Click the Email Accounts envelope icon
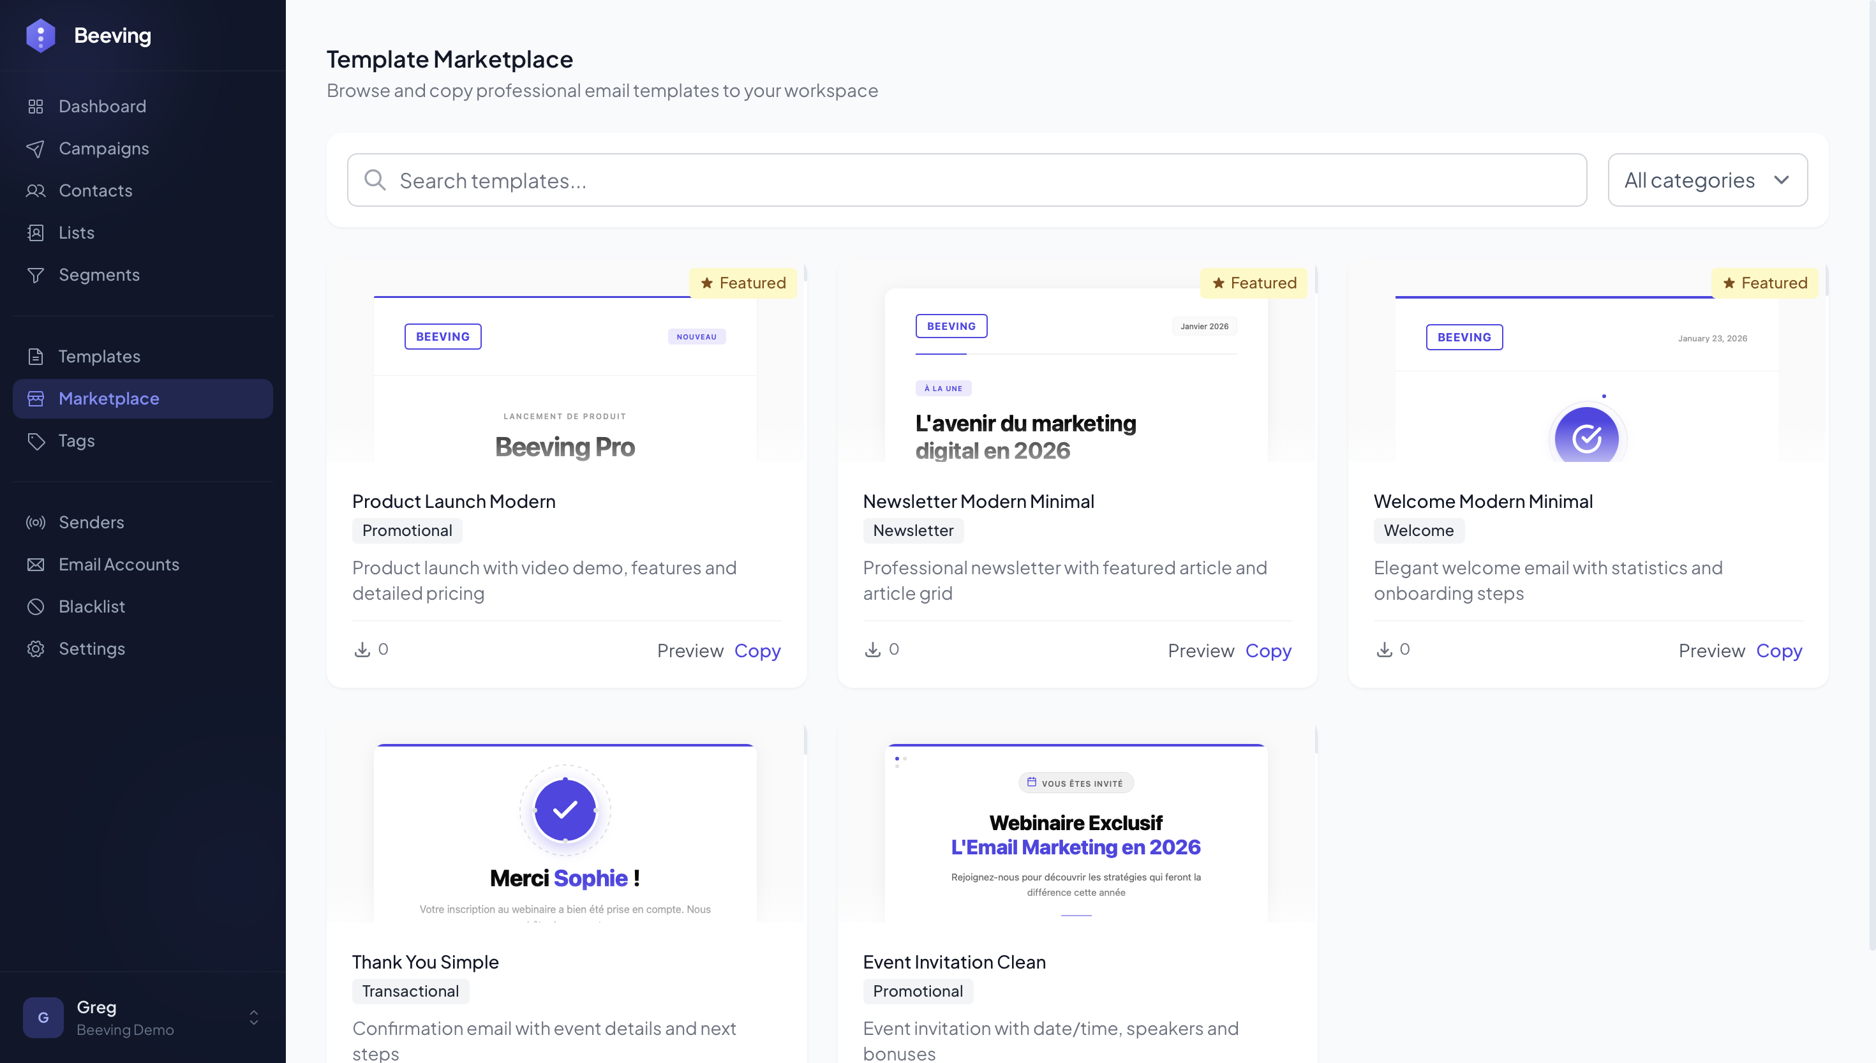 pyautogui.click(x=36, y=563)
